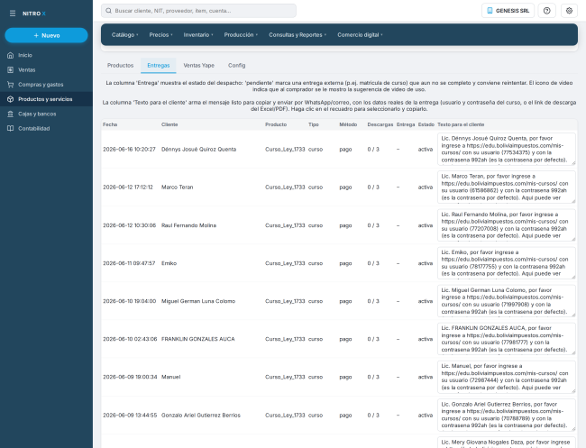This screenshot has width=586, height=448.
Task: Select the client text box for Dénnys Josué Quiroz Quenta
Action: (x=507, y=149)
